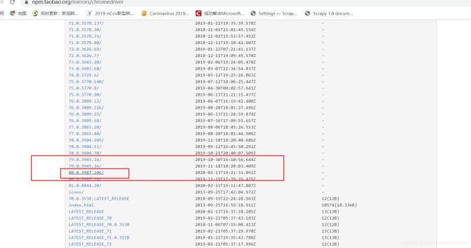The height and width of the screenshot is (248, 471).
Task: Open the 71.0.3578.80/ folder link
Action: coord(85,42)
